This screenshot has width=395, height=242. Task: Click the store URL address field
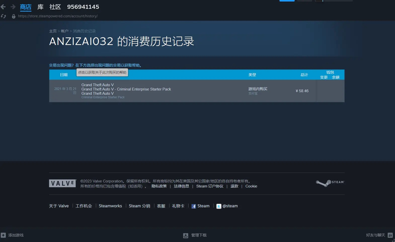tap(58, 16)
